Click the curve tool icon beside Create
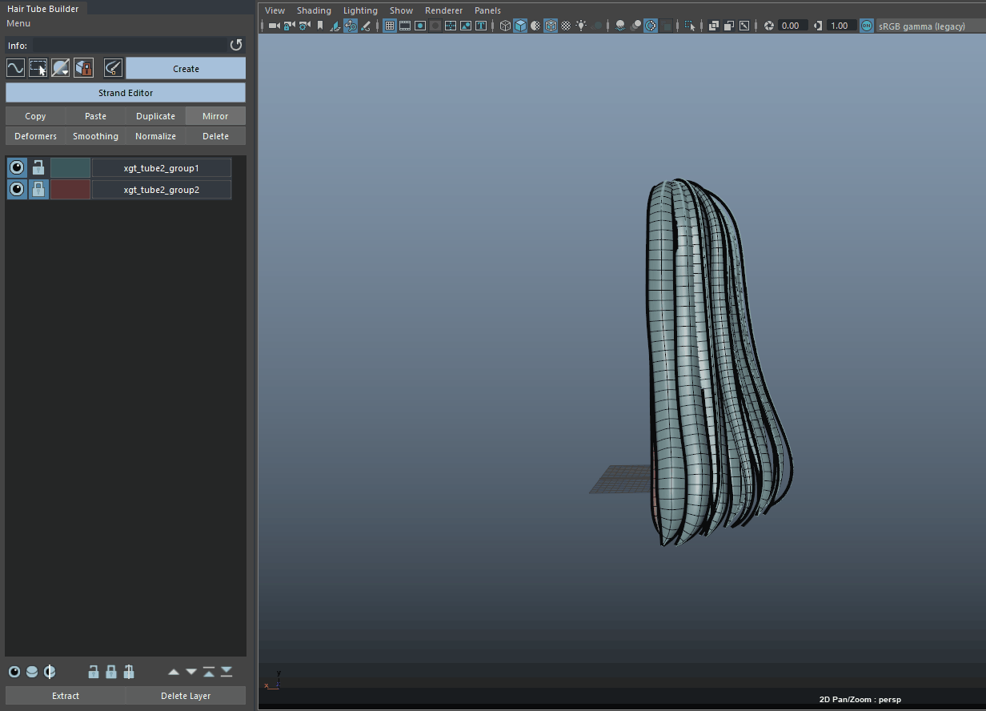The height and width of the screenshot is (711, 986). point(15,68)
